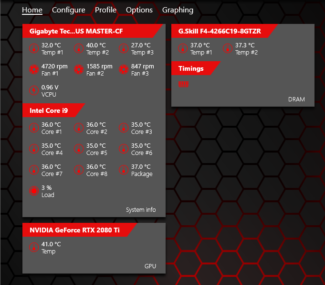Open the Home tab
This screenshot has height=285, width=325.
pyautogui.click(x=32, y=10)
